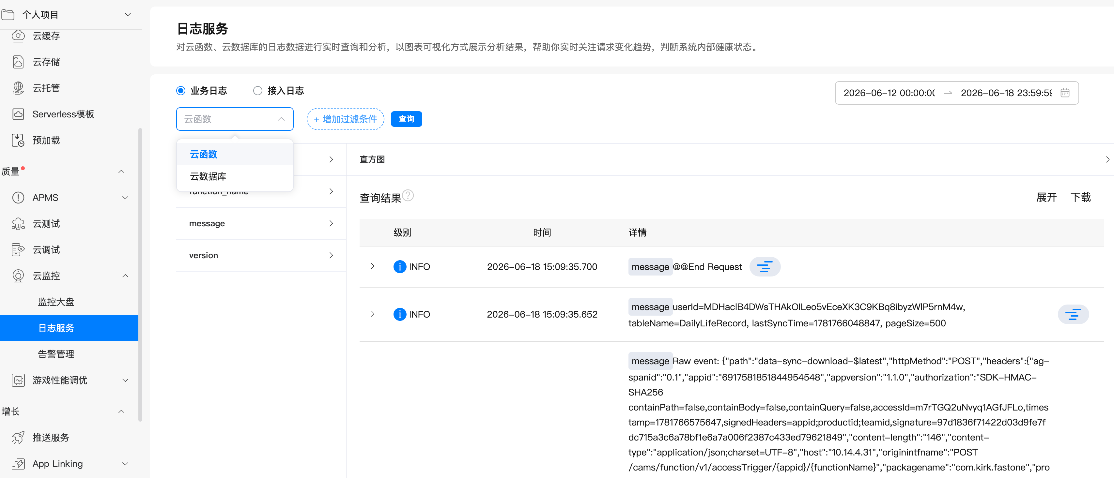1114x478 pixels.
Task: Click INFO icon of 15:09:35.700 row
Action: (400, 267)
